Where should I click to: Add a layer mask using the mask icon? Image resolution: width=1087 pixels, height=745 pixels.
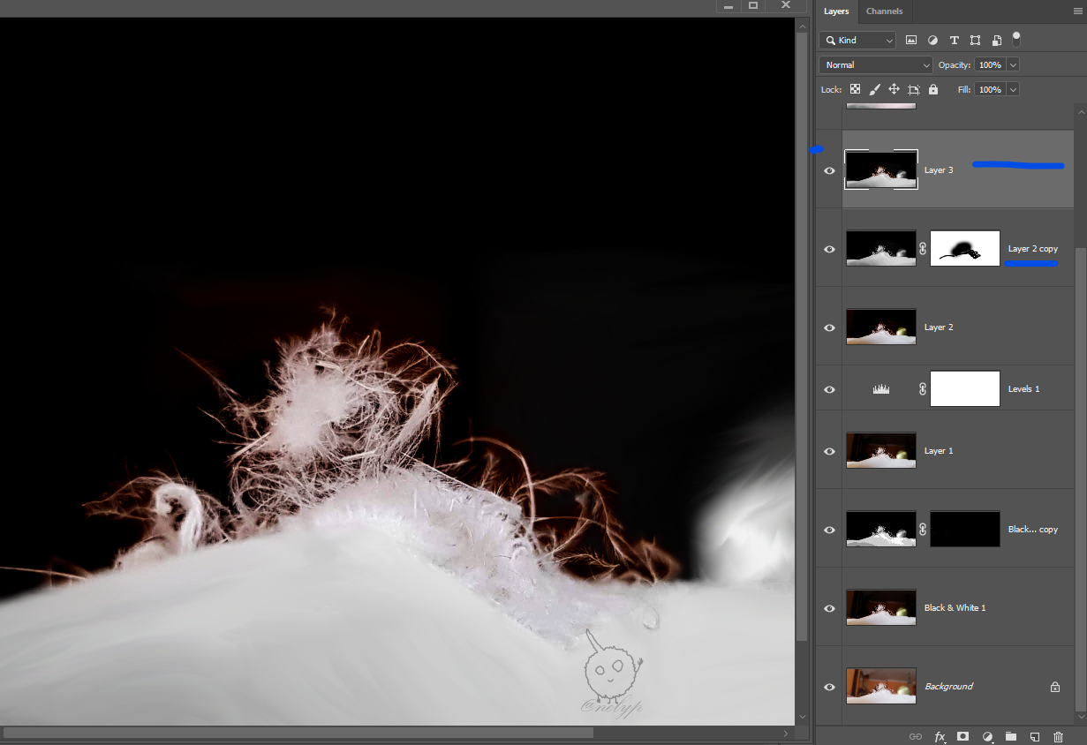(x=963, y=736)
